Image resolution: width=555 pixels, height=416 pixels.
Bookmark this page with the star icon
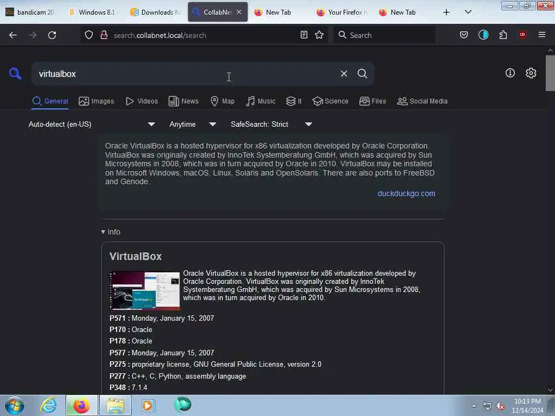319,35
